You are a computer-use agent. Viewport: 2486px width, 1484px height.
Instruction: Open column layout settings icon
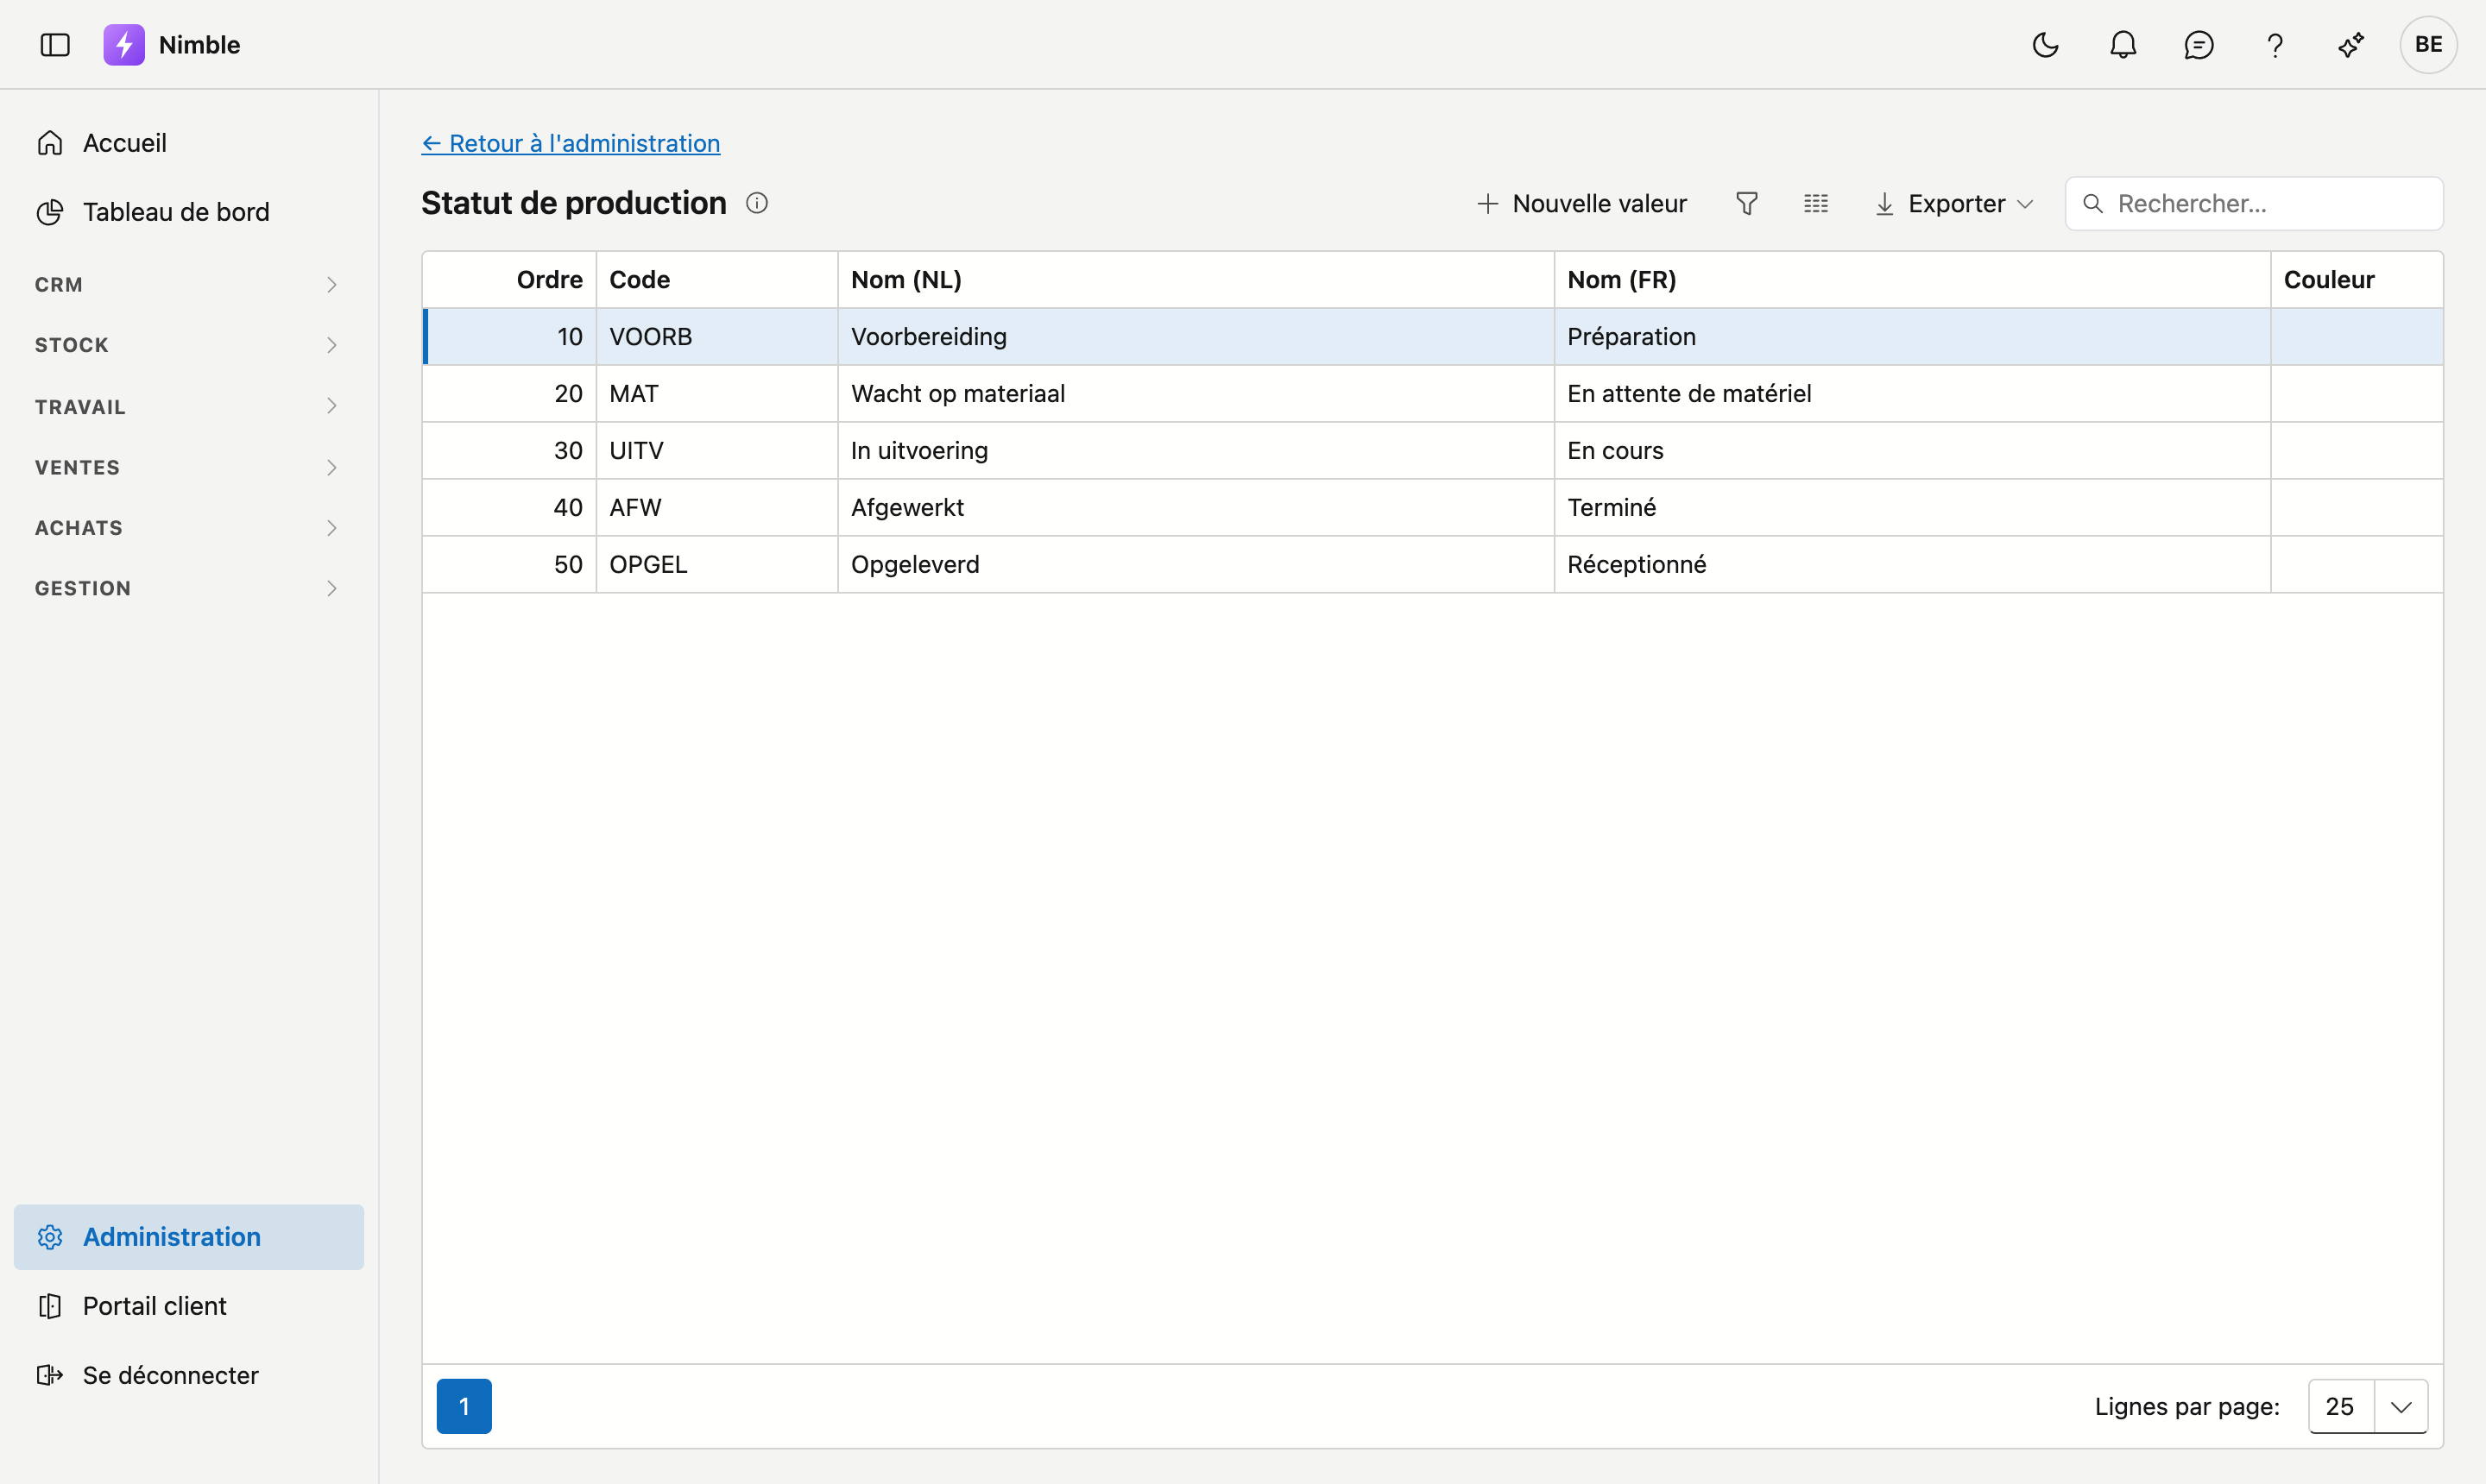[1816, 204]
